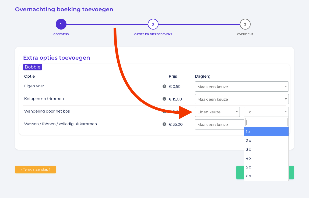Go to step 1 circle Gegevens
This screenshot has width=309, height=198.
pos(61,24)
